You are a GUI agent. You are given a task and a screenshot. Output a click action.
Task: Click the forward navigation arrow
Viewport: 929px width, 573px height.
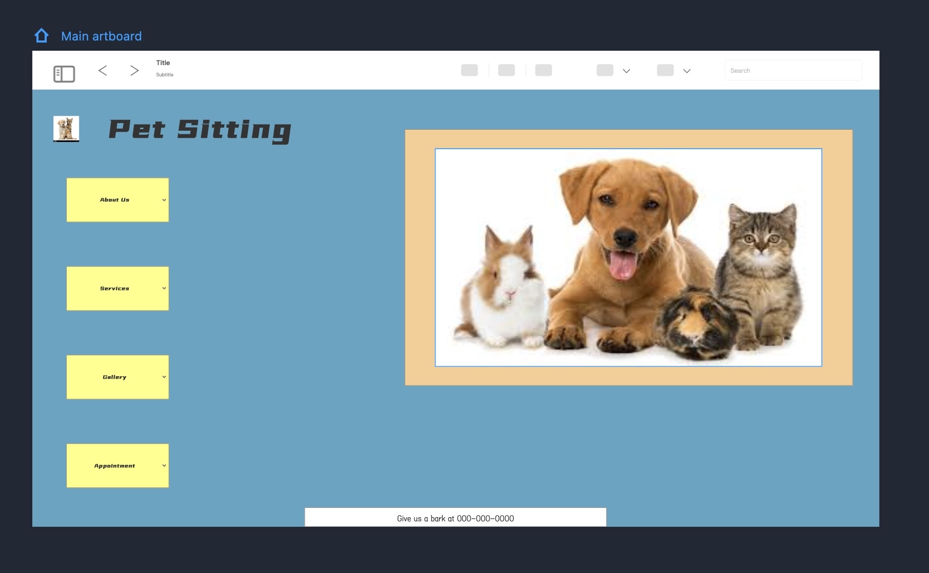pos(134,70)
